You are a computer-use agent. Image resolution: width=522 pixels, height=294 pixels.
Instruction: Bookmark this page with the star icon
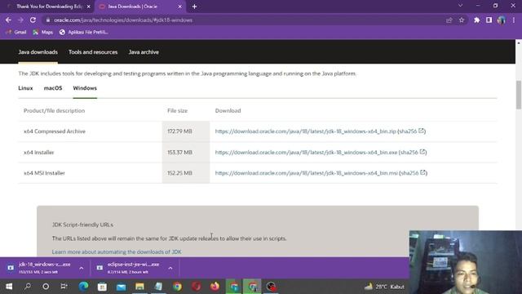point(462,20)
